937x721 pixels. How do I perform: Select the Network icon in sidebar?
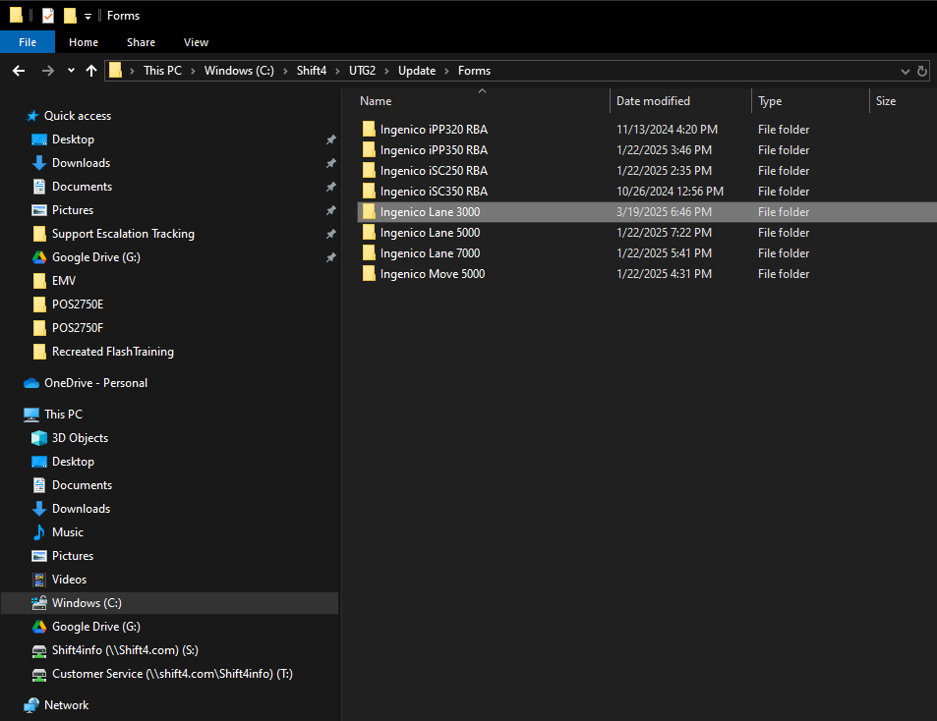coord(31,705)
